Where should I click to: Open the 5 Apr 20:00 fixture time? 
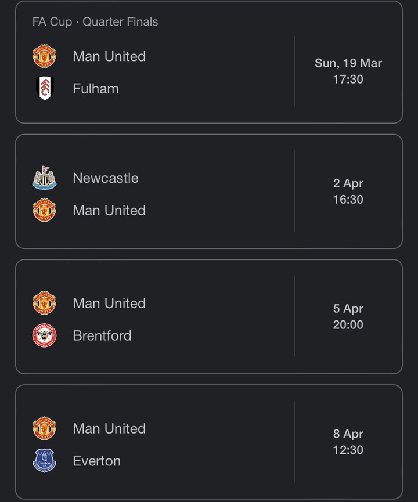coord(348,317)
